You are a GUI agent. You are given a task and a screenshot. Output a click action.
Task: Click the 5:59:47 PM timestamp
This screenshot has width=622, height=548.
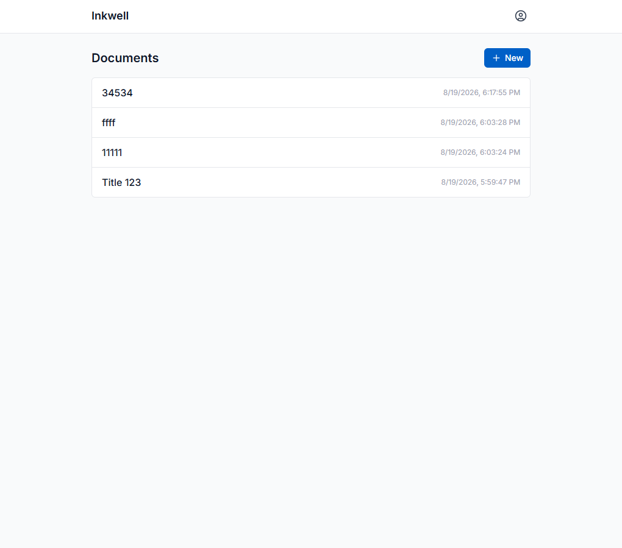coord(481,182)
